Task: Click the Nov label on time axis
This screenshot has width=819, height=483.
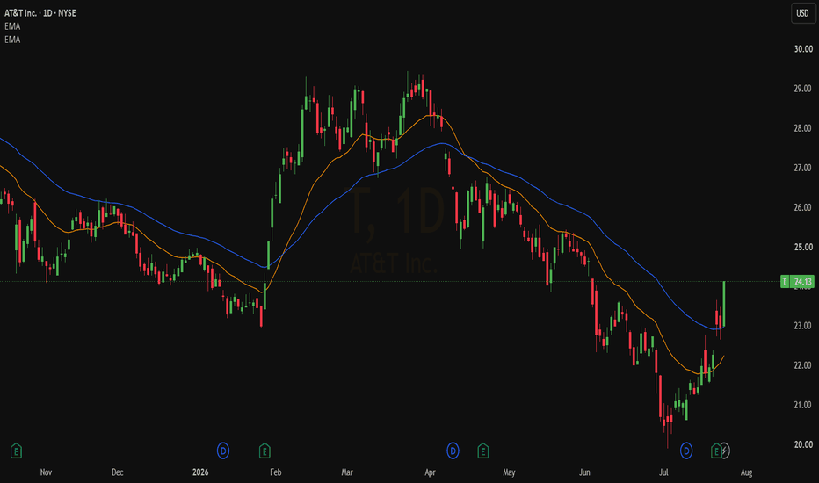Action: tap(46, 472)
